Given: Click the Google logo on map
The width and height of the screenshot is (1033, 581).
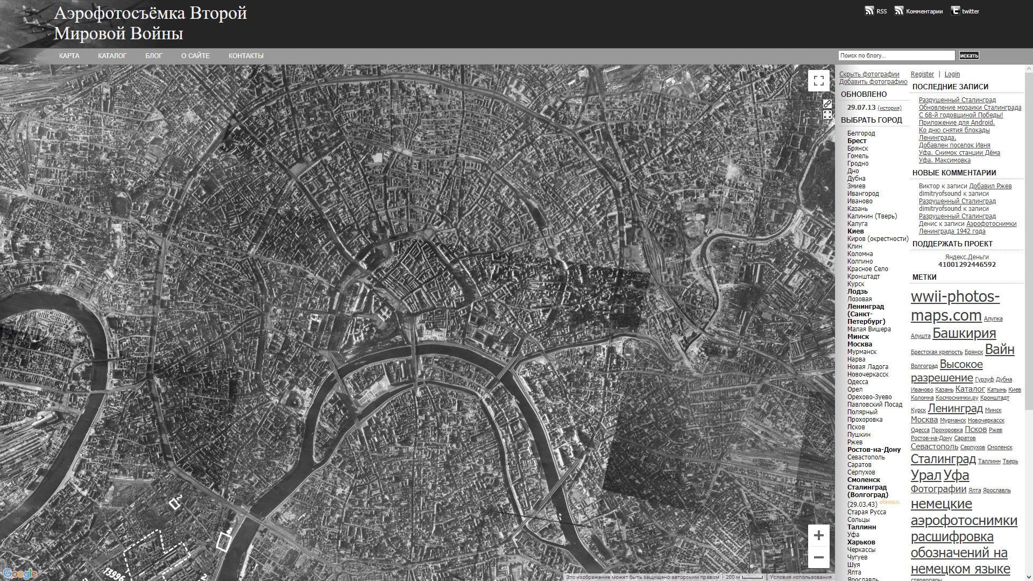Looking at the screenshot, I should coord(20,573).
